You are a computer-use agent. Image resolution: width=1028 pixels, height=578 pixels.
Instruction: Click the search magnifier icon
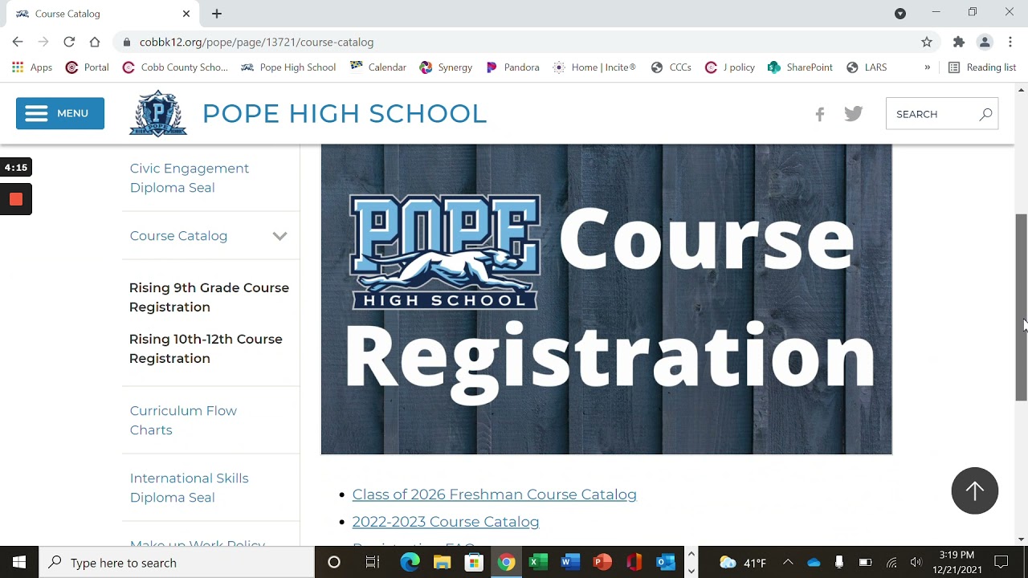(985, 114)
